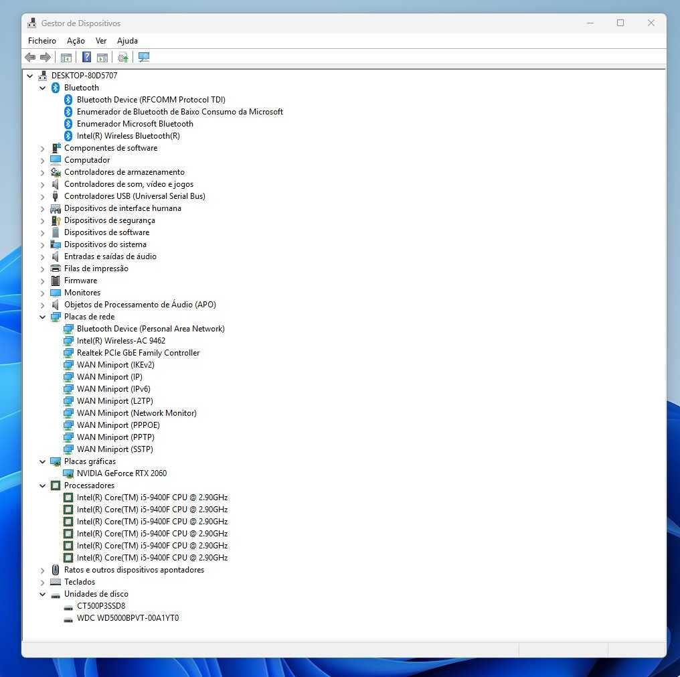Select Realtek PCIe GbE Family Controller
Image resolution: width=680 pixels, height=677 pixels.
click(x=138, y=353)
